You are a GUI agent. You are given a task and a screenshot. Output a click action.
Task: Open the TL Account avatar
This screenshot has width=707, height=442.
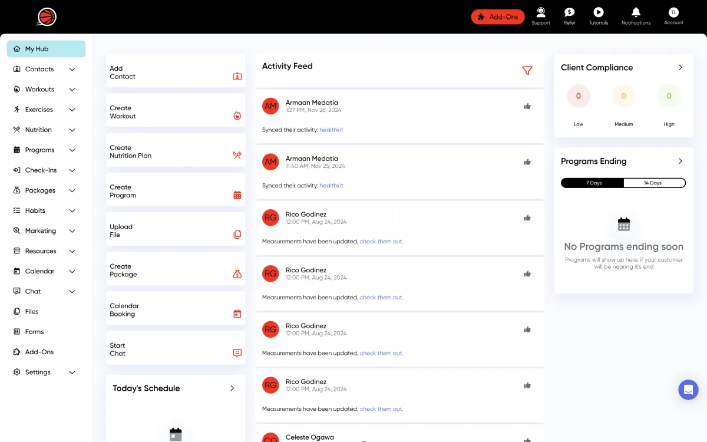click(673, 12)
